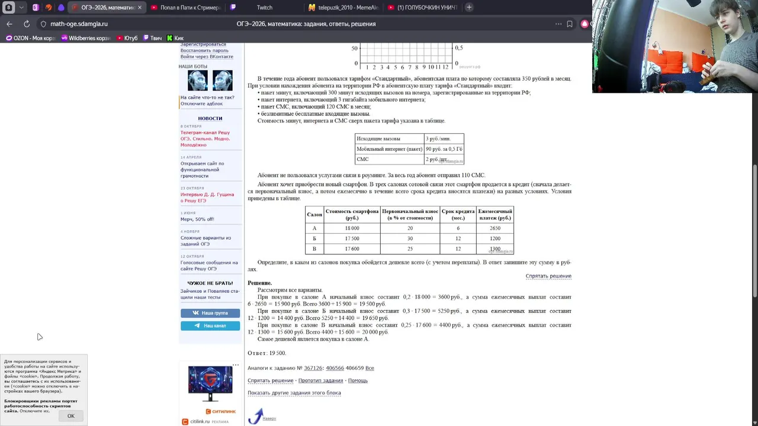Click the left bot robot image
This screenshot has width=758, height=426.
(198, 80)
